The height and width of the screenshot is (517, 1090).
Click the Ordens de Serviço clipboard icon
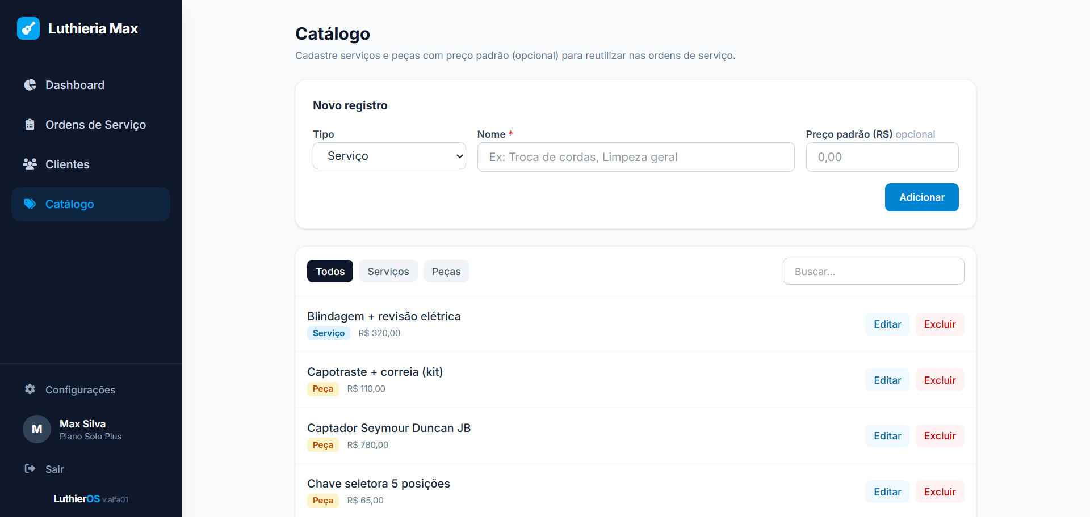click(x=30, y=125)
